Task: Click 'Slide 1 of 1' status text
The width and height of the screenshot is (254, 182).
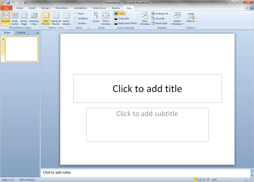Action: click(8, 180)
